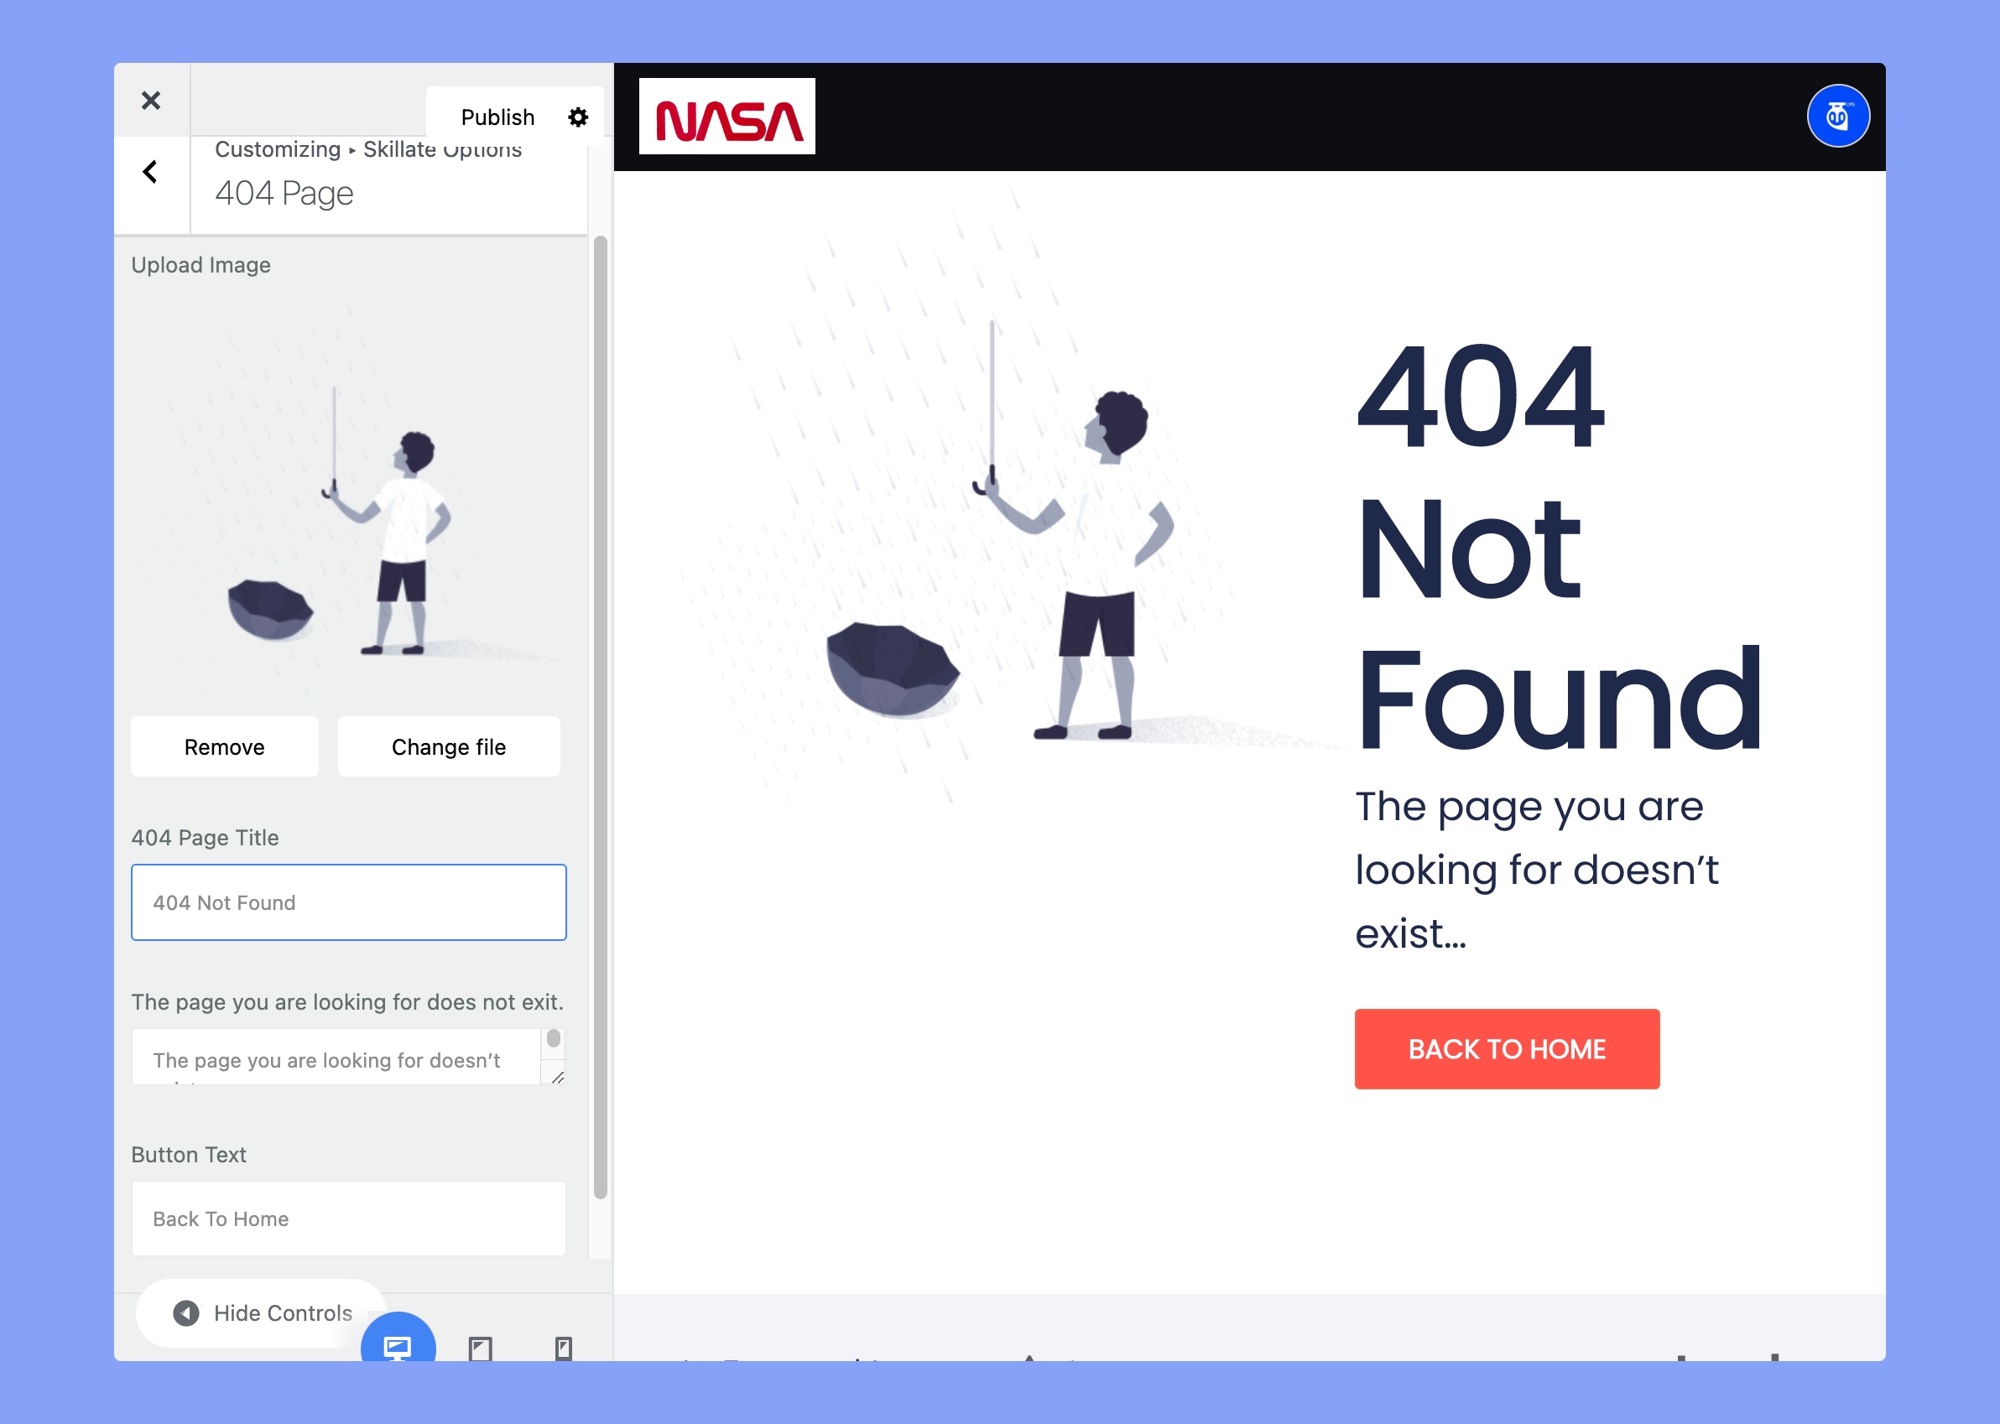This screenshot has height=1424, width=2000.
Task: Remove the uploaded 404 image
Action: point(225,747)
